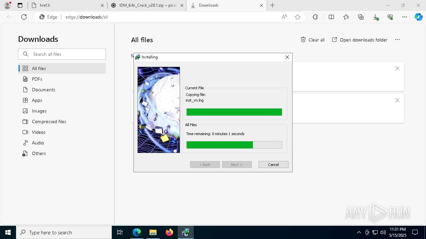Add this page to favorites star
Image resolution: width=426 pixels, height=239 pixels.
298,17
